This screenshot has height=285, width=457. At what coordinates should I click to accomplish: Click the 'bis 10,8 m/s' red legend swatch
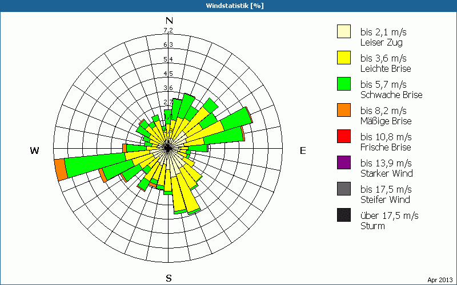pos(344,136)
